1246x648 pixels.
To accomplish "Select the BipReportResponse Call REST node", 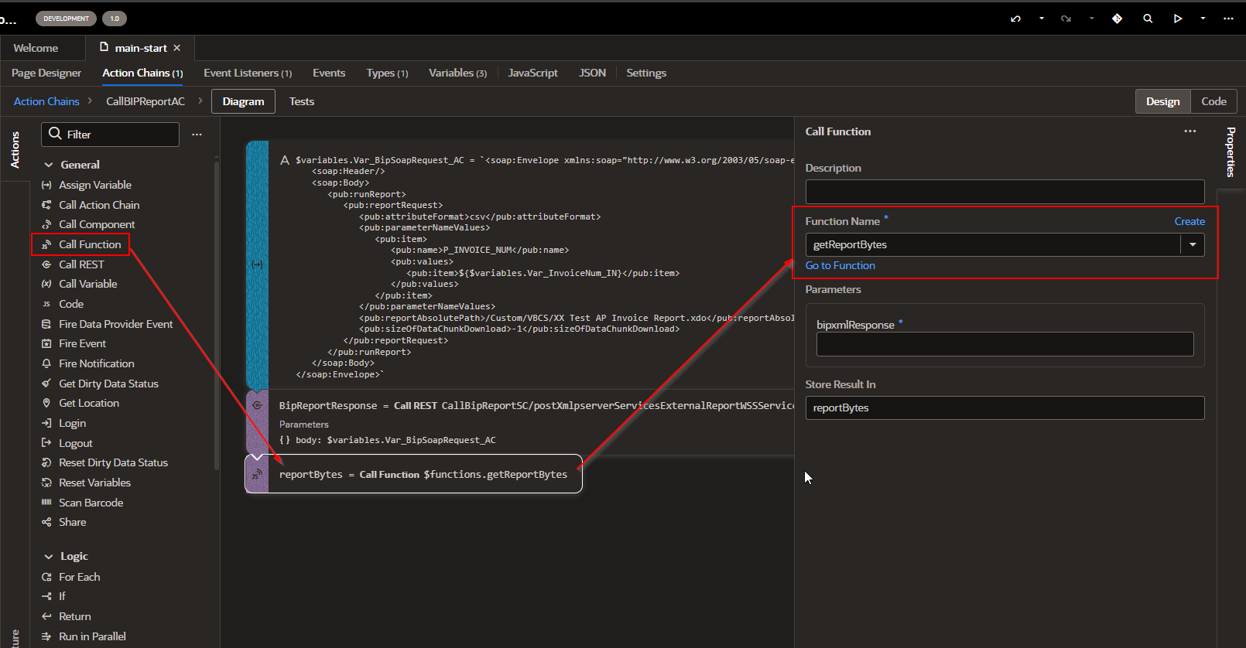I will [x=519, y=422].
